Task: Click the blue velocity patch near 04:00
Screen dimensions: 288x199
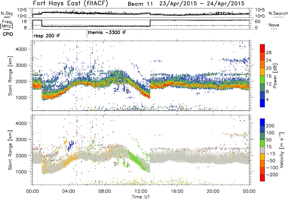Action: pyautogui.click(x=70, y=145)
